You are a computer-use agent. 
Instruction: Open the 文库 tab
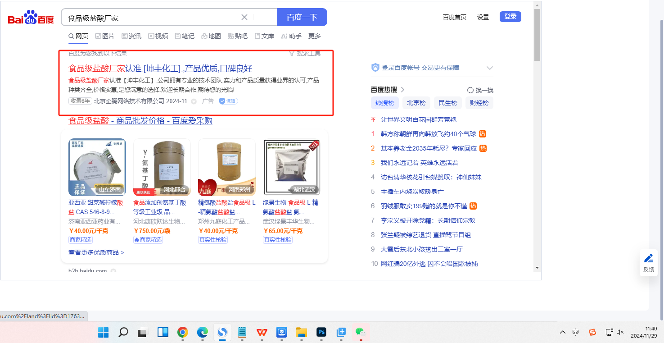click(264, 36)
